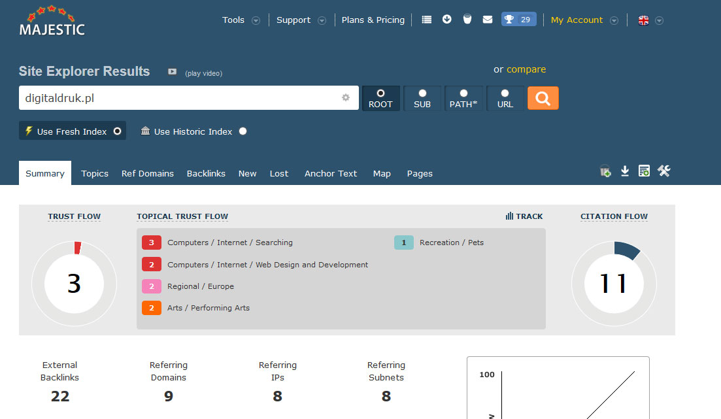Click Computers / Internet / Web Design and Development

267,265
